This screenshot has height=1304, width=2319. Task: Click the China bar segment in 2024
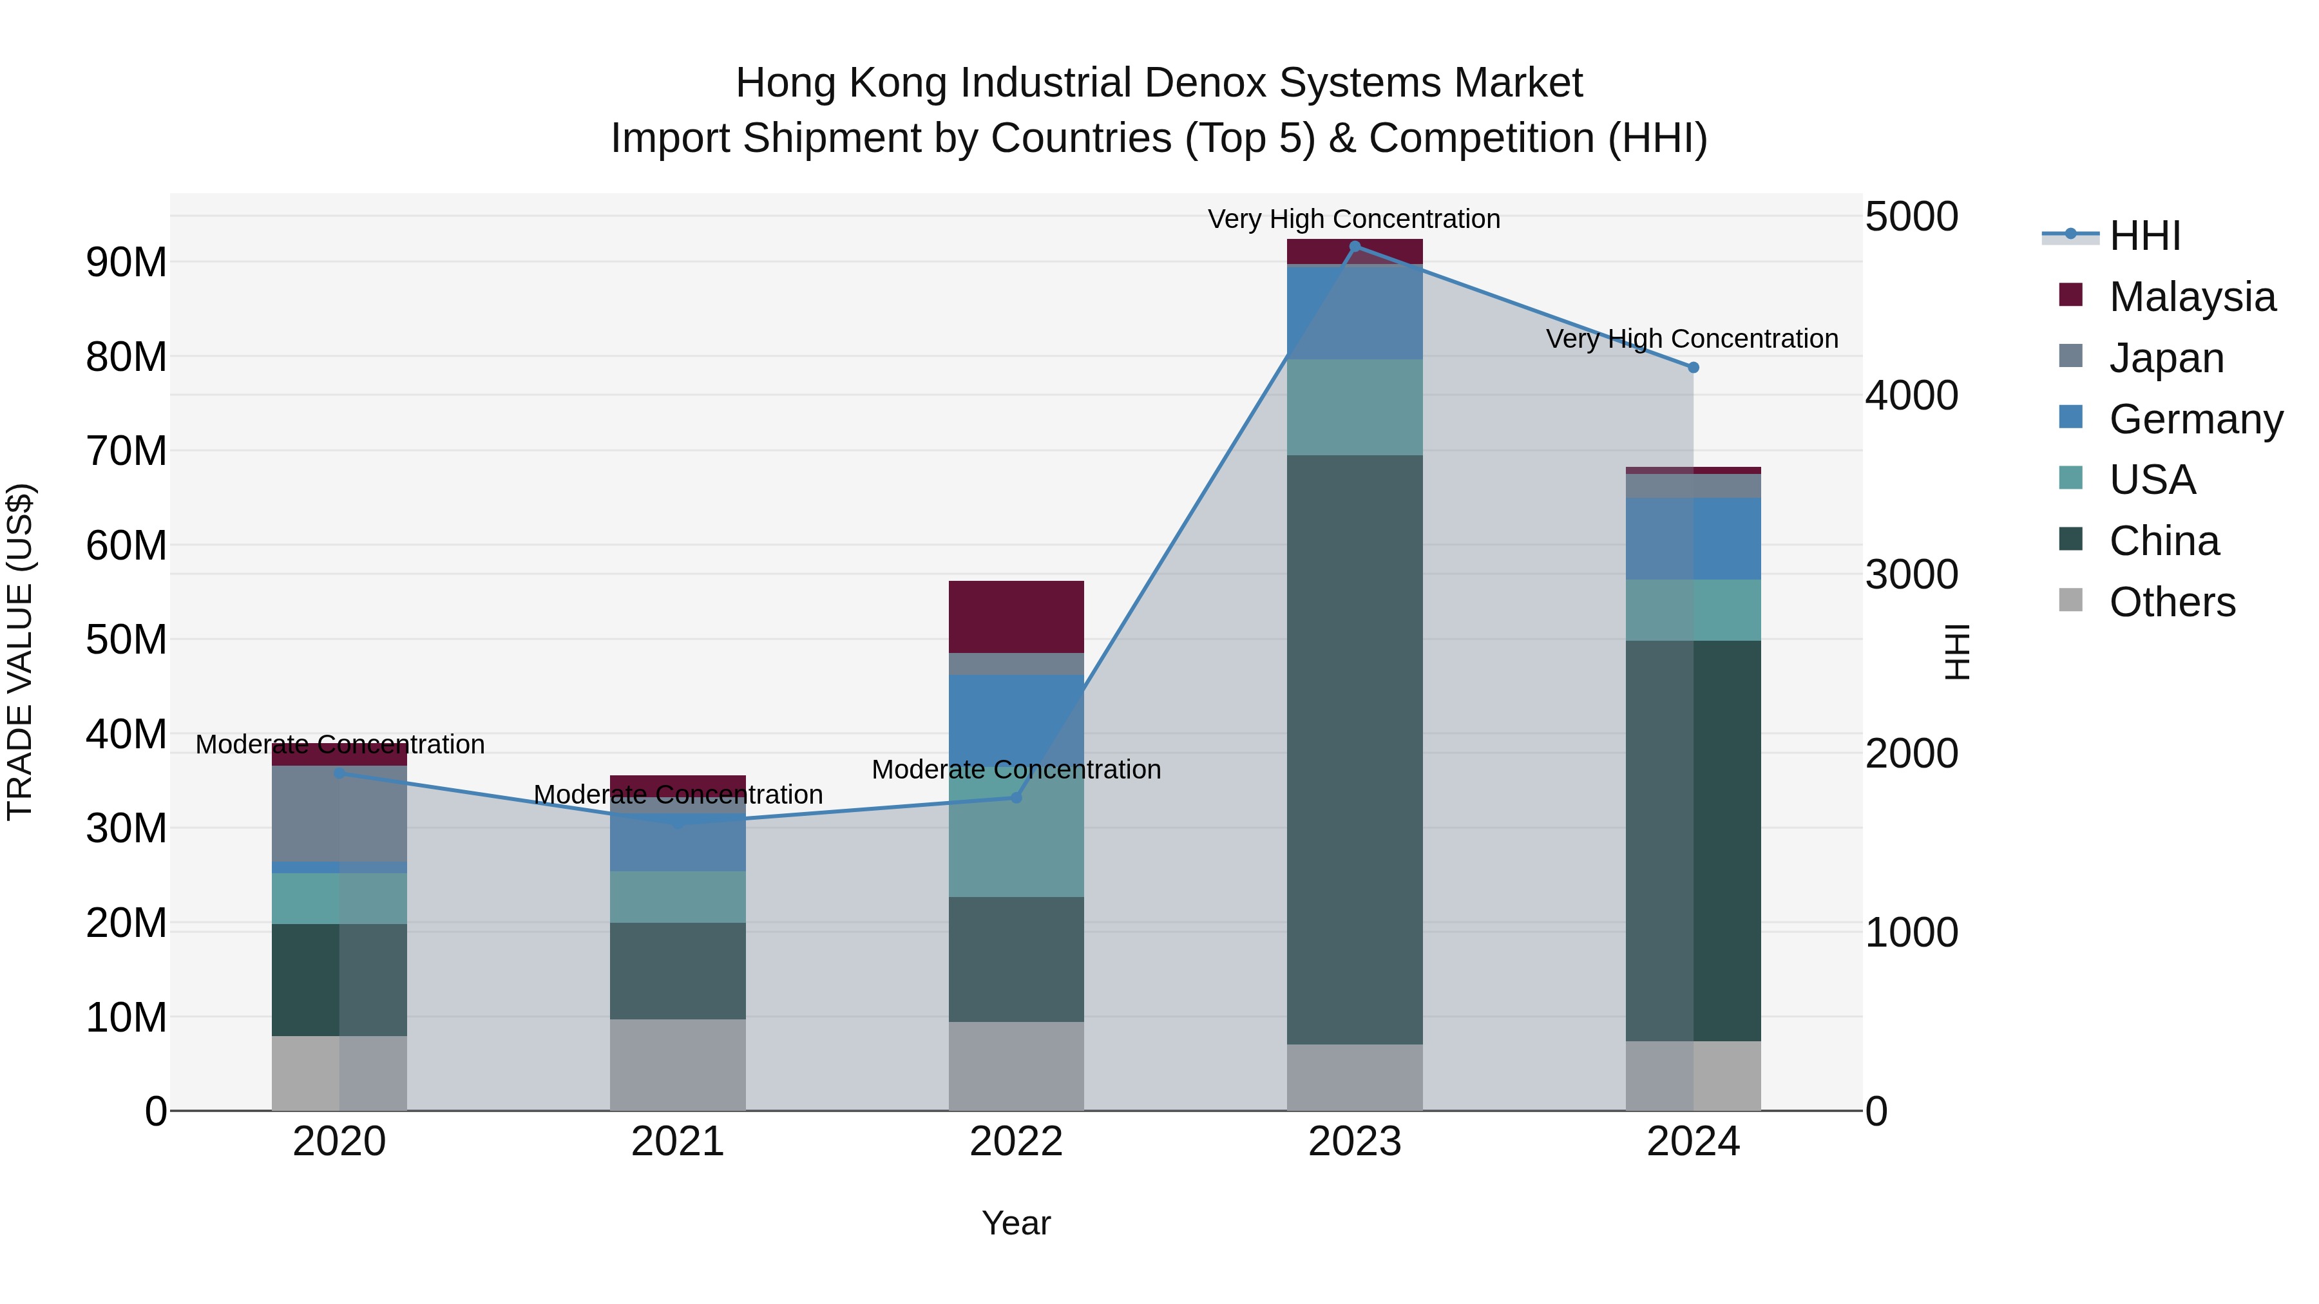pos(1694,842)
